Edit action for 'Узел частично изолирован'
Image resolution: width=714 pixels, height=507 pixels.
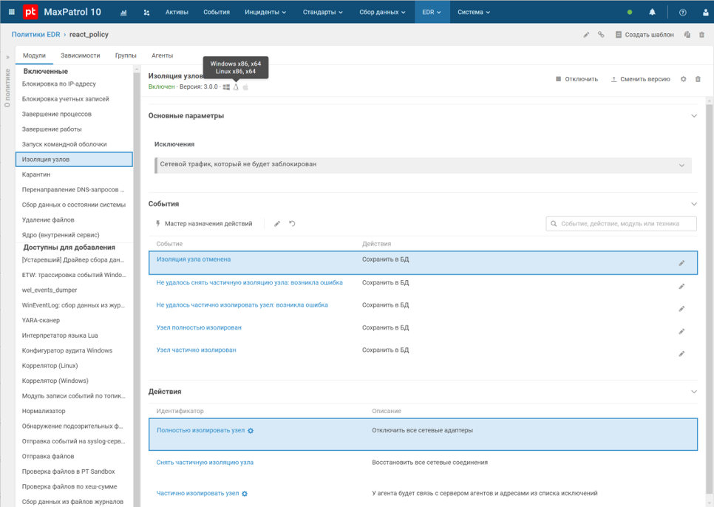tap(681, 353)
